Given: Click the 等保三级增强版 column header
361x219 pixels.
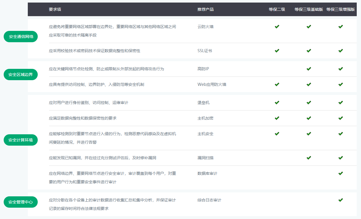Looking at the screenshot, I should coord(341,9).
